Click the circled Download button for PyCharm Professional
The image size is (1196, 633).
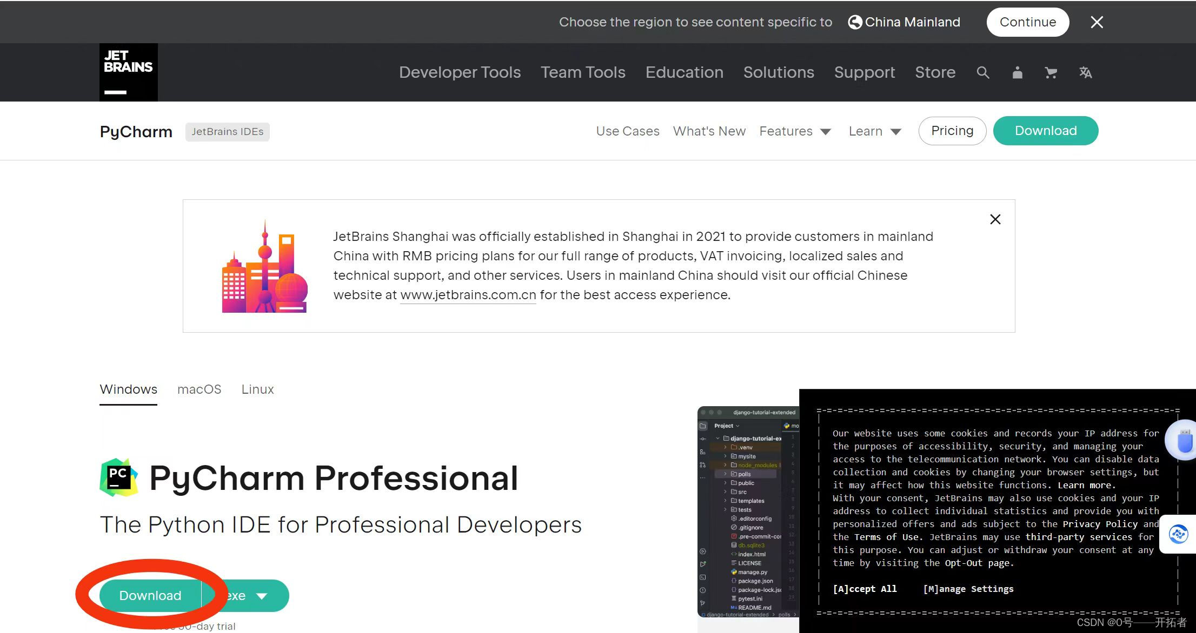click(150, 595)
